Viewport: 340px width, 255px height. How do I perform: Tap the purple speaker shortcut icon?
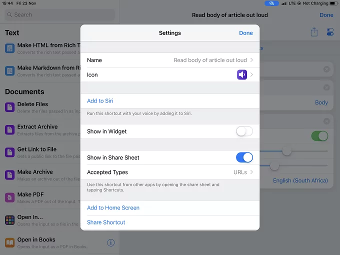tap(242, 74)
